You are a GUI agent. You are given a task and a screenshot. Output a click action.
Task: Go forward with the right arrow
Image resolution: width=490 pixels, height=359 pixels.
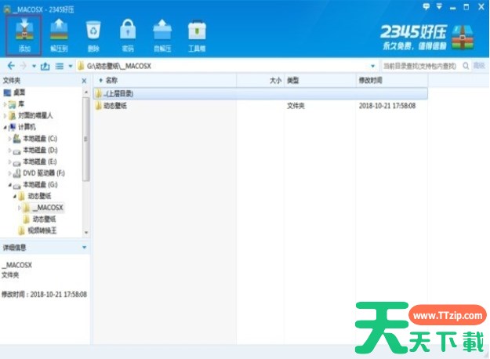tap(24, 66)
